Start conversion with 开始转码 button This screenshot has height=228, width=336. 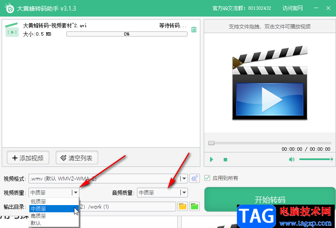(270, 199)
